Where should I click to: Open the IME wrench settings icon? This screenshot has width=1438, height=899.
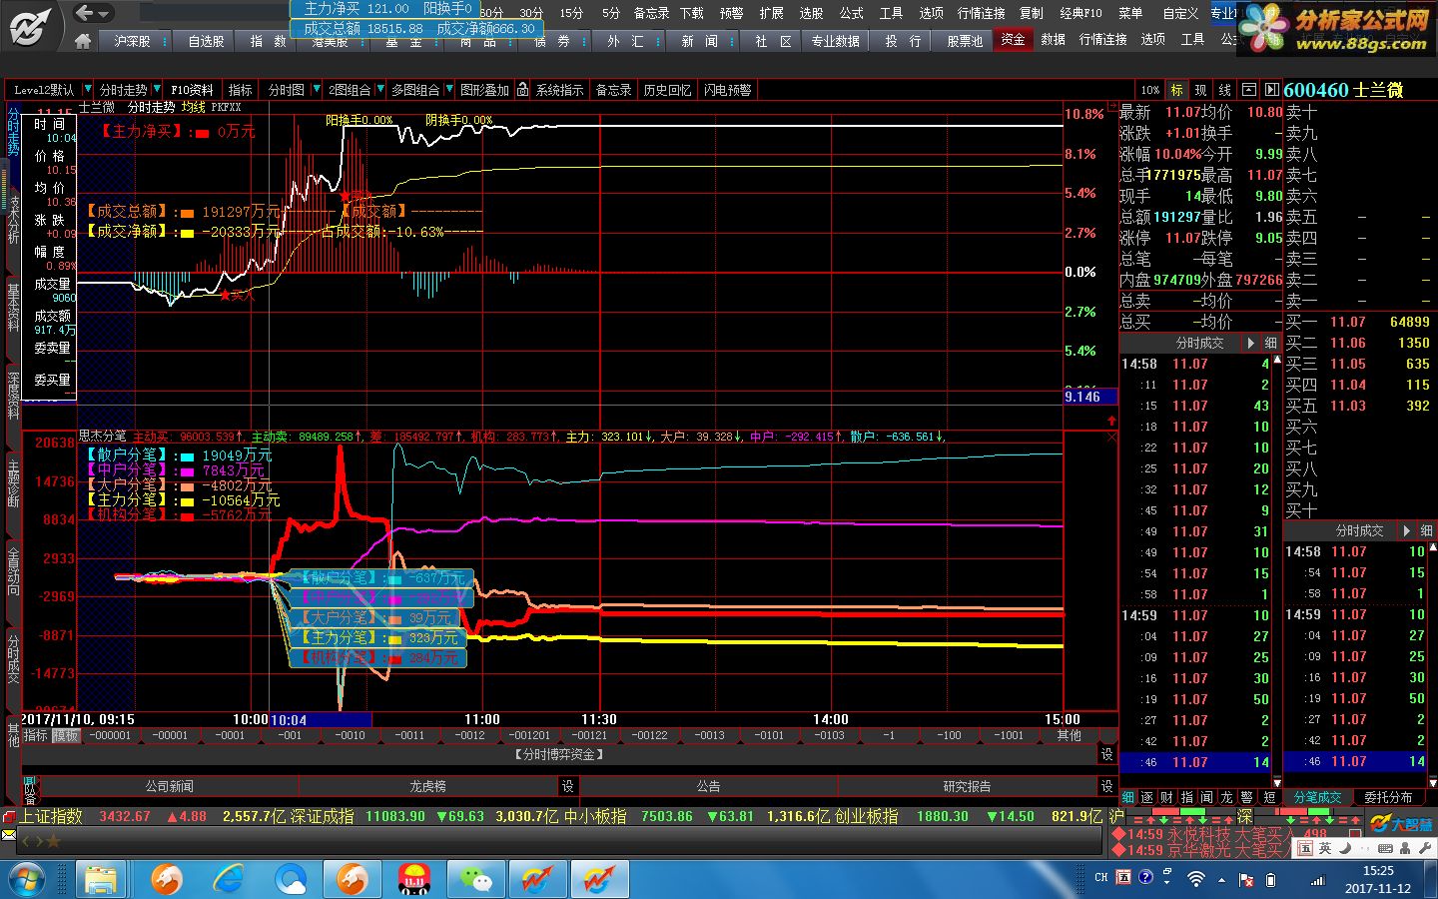click(1424, 848)
